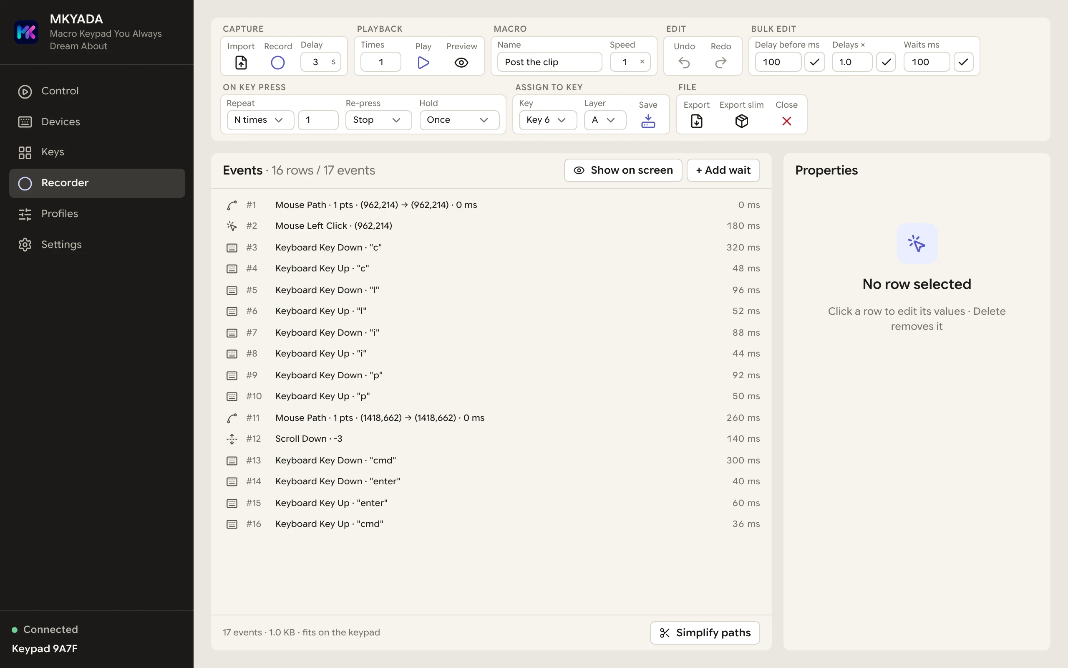Open Settings in sidebar
This screenshot has width=1068, height=668.
tap(97, 245)
